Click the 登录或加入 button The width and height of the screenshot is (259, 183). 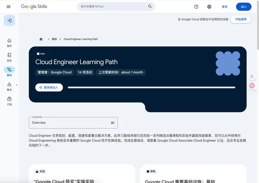coord(49,87)
